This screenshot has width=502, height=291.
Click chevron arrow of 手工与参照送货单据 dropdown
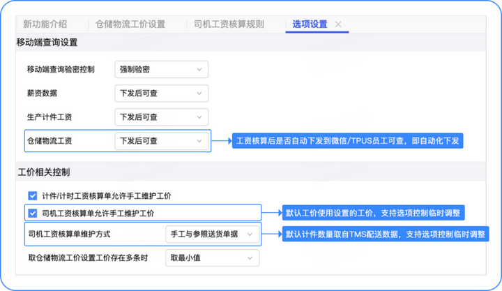click(x=250, y=234)
